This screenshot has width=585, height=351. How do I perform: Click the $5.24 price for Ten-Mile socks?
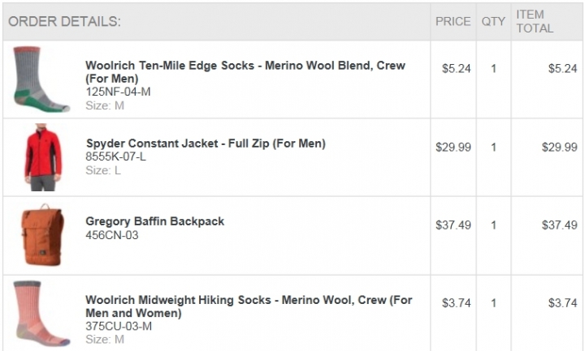(457, 69)
